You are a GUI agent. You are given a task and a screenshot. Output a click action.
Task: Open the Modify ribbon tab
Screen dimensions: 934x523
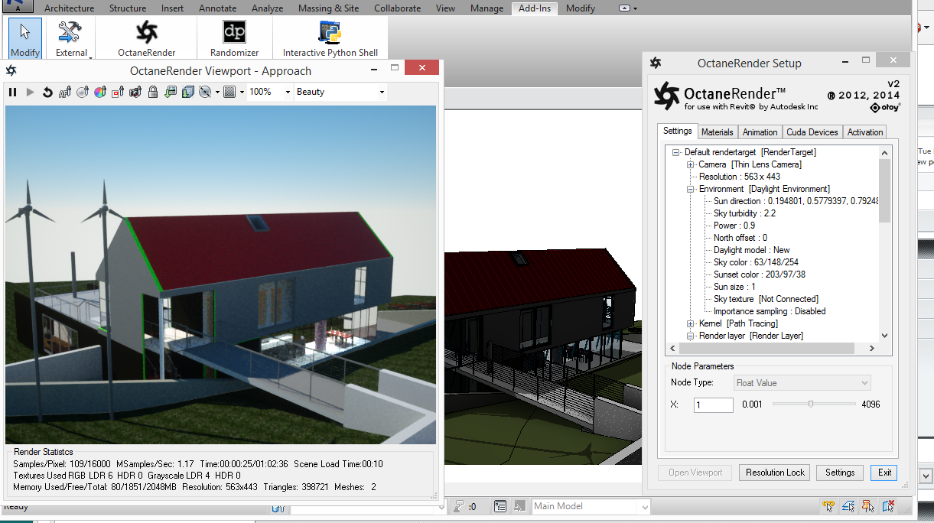(581, 8)
